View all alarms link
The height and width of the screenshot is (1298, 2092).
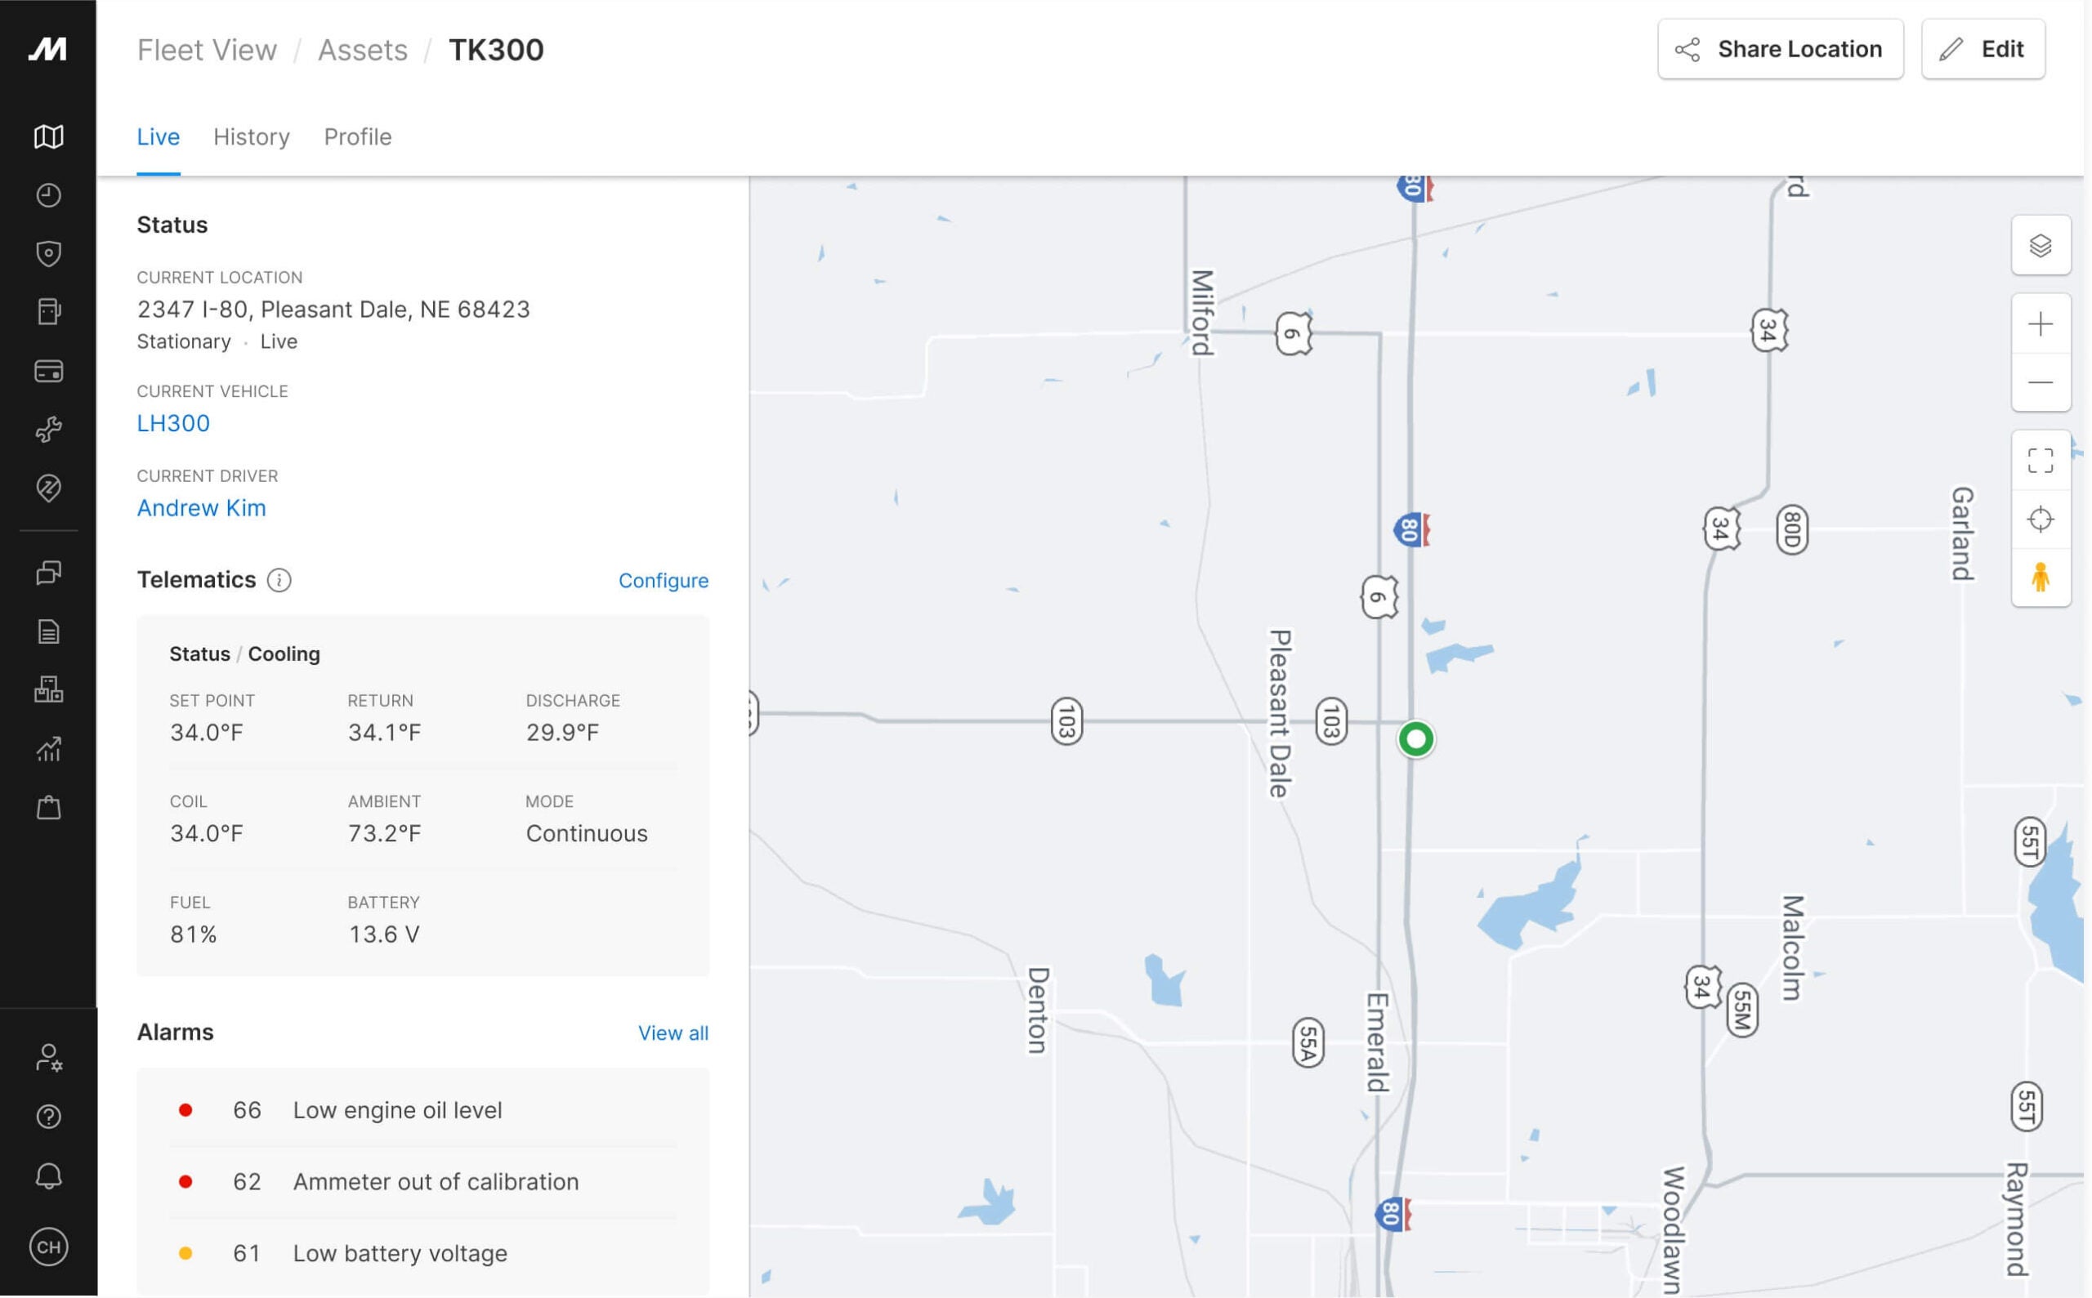coord(673,1032)
